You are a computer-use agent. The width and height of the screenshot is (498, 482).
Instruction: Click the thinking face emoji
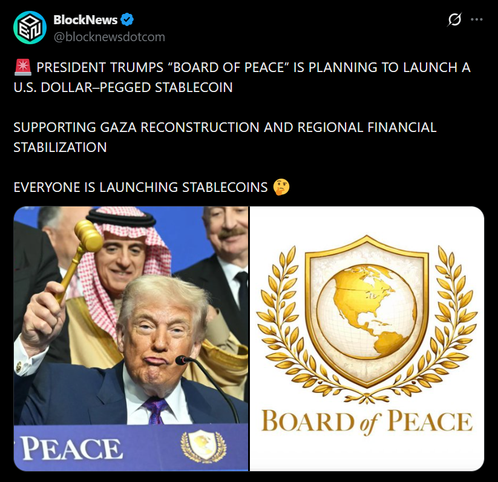pyautogui.click(x=281, y=187)
